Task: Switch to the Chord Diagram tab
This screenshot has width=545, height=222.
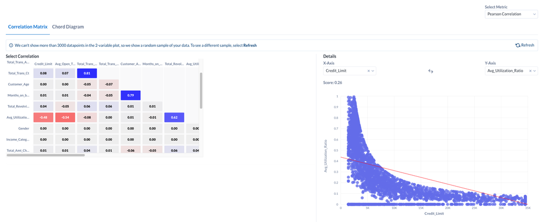Action: (x=68, y=27)
